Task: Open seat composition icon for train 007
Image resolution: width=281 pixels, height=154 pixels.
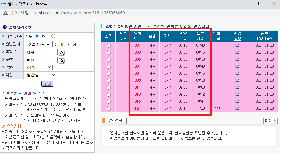Action: tap(237, 73)
